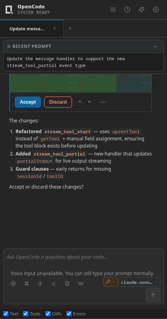The image size is (167, 319).
Task: Go to next change with down chevron
Action: tap(89, 102)
